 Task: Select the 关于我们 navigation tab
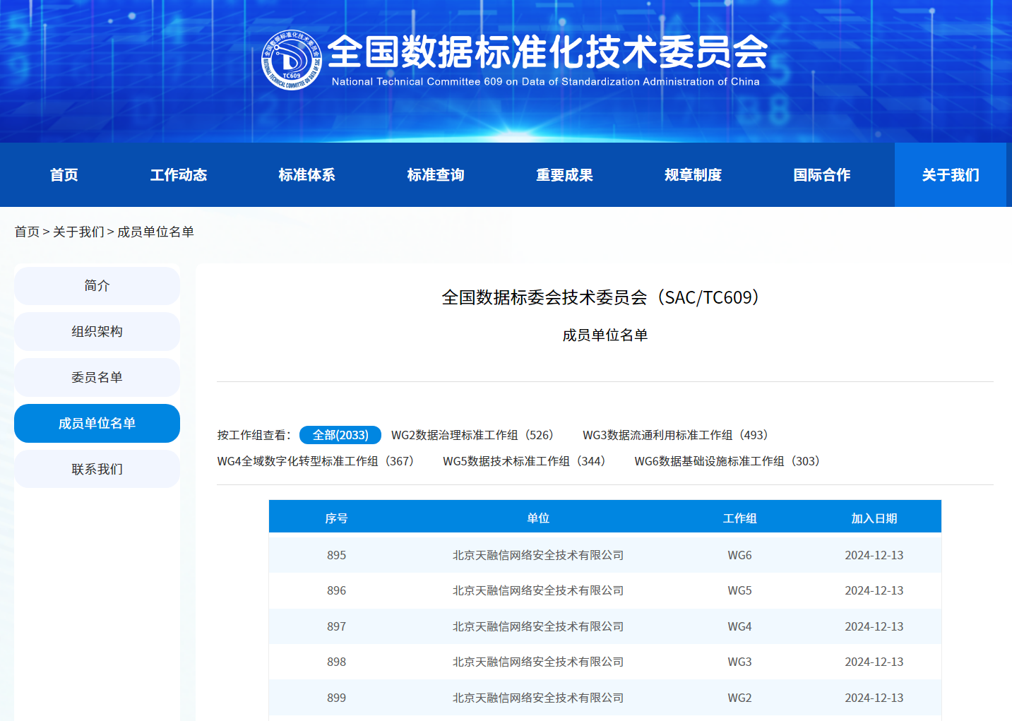951,175
